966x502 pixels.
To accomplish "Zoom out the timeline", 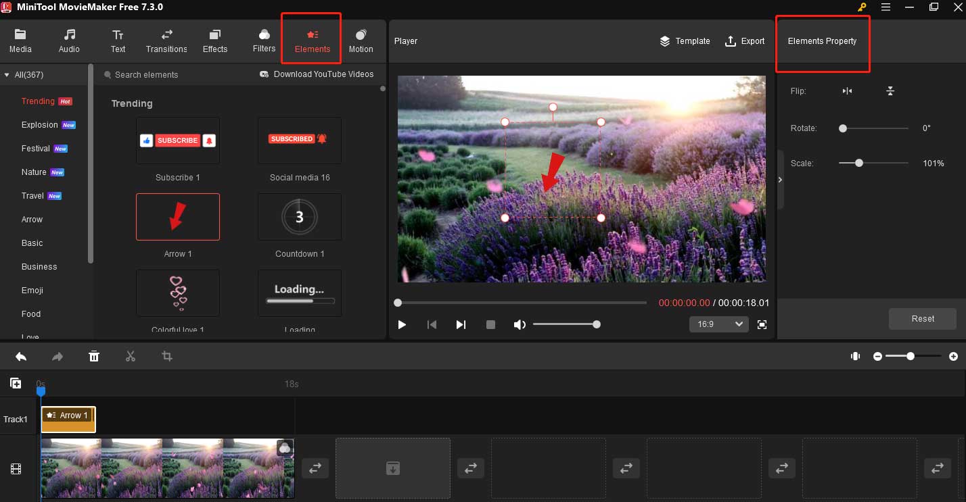I will 877,356.
